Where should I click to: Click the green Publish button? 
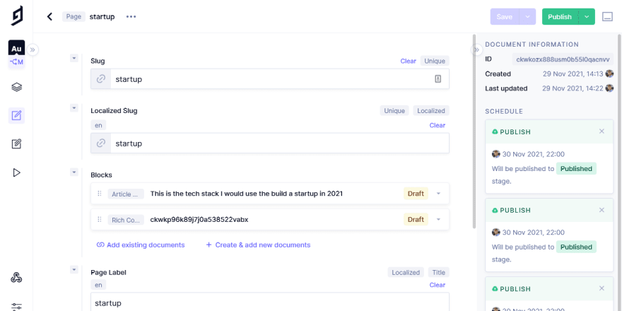pyautogui.click(x=560, y=17)
